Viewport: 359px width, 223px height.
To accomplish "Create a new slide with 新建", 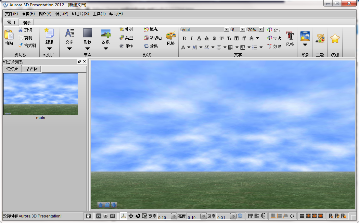I will [49, 36].
